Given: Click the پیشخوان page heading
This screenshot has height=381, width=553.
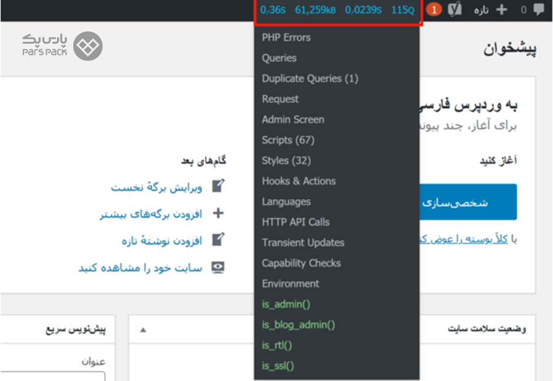Looking at the screenshot, I should point(510,49).
